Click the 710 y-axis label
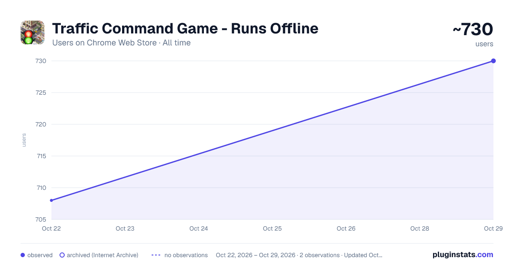Image resolution: width=514 pixels, height=270 pixels. click(x=41, y=188)
